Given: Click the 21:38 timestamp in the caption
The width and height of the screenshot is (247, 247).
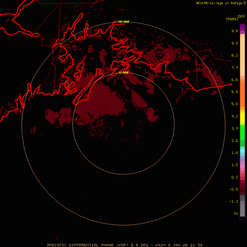Looking at the screenshot, I should pyautogui.click(x=197, y=245).
